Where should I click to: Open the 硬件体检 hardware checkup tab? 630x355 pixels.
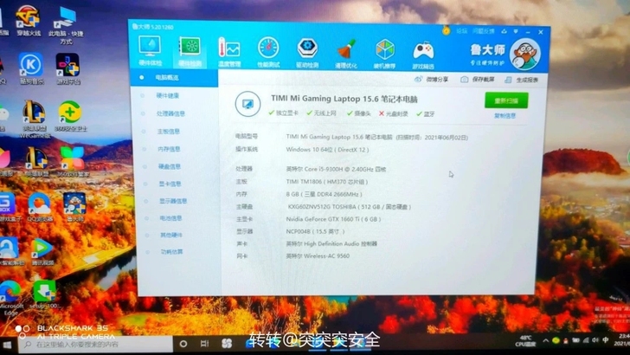(x=151, y=51)
